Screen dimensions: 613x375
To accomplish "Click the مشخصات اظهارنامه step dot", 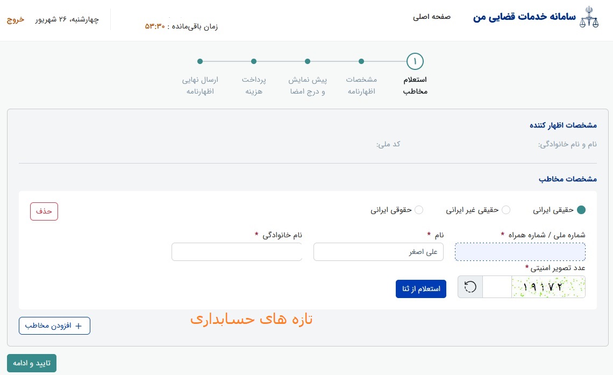I will [x=361, y=61].
